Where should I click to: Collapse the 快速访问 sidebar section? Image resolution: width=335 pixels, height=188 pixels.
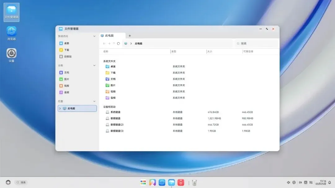(94, 36)
